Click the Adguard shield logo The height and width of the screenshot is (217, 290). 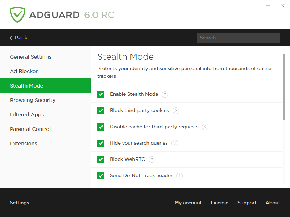tap(17, 15)
